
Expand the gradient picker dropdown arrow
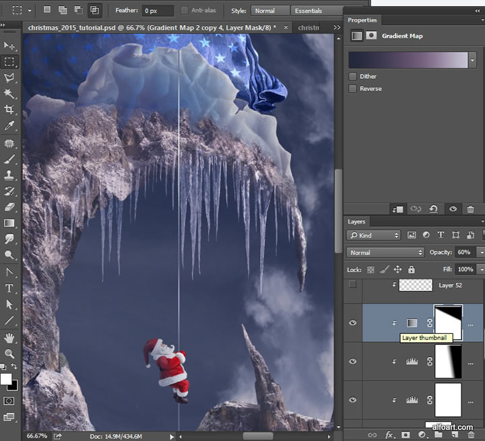click(472, 60)
